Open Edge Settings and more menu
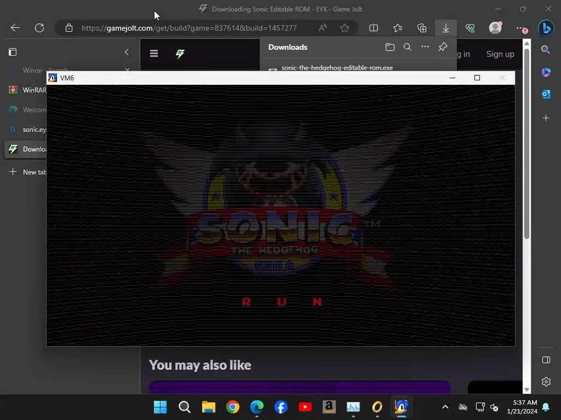The height and width of the screenshot is (420, 561). pyautogui.click(x=520, y=28)
